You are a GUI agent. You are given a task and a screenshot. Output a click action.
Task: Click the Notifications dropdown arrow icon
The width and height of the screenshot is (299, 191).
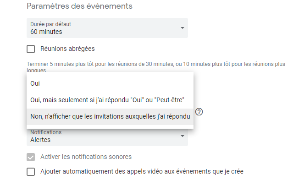click(182, 136)
